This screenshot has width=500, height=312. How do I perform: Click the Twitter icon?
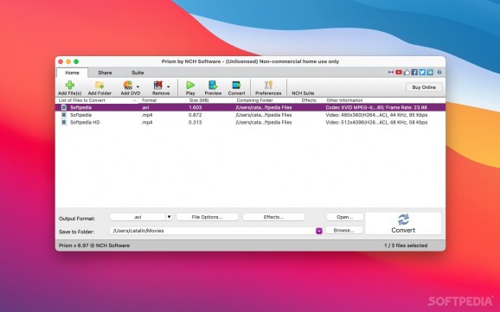pos(422,73)
